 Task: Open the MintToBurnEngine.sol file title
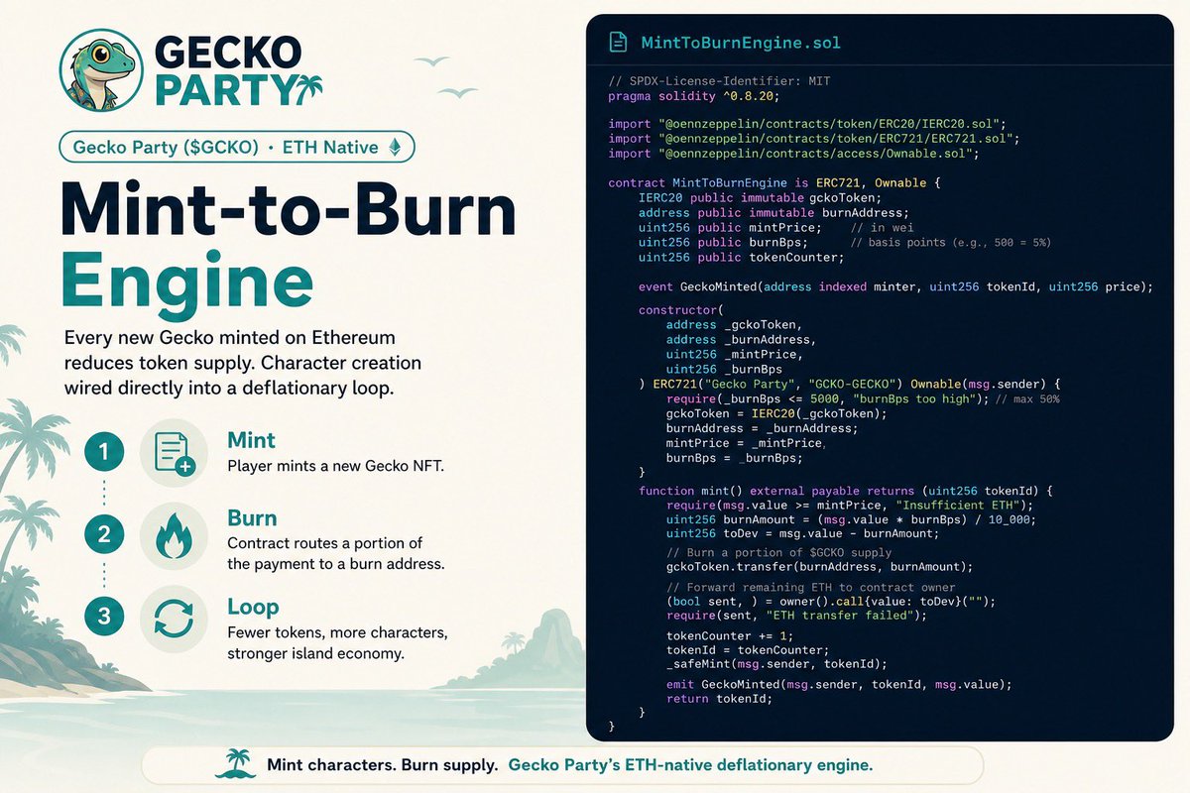[x=742, y=43]
